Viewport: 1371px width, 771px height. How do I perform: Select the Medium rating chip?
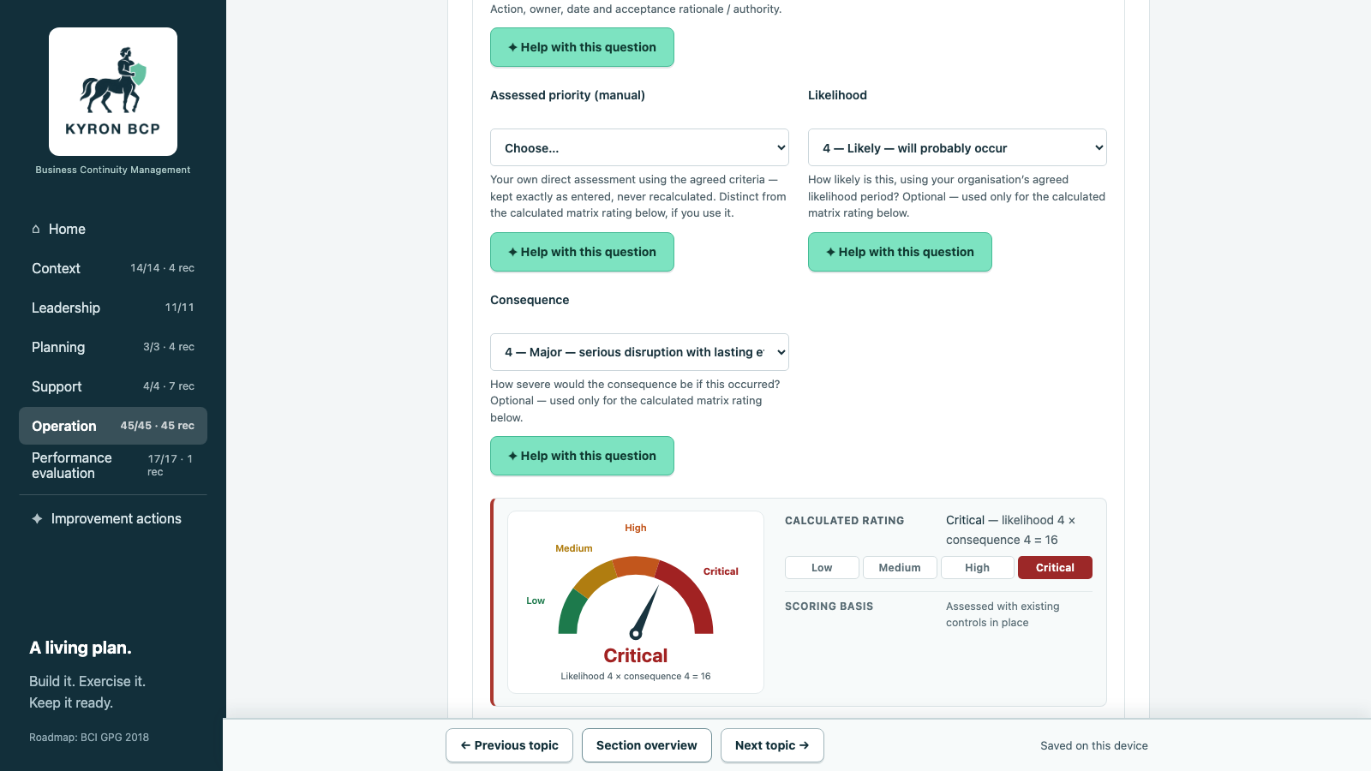[x=900, y=567]
